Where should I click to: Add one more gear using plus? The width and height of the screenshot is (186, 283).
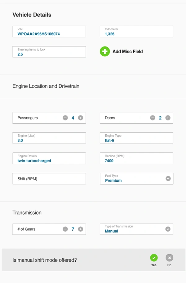pyautogui.click(x=81, y=229)
